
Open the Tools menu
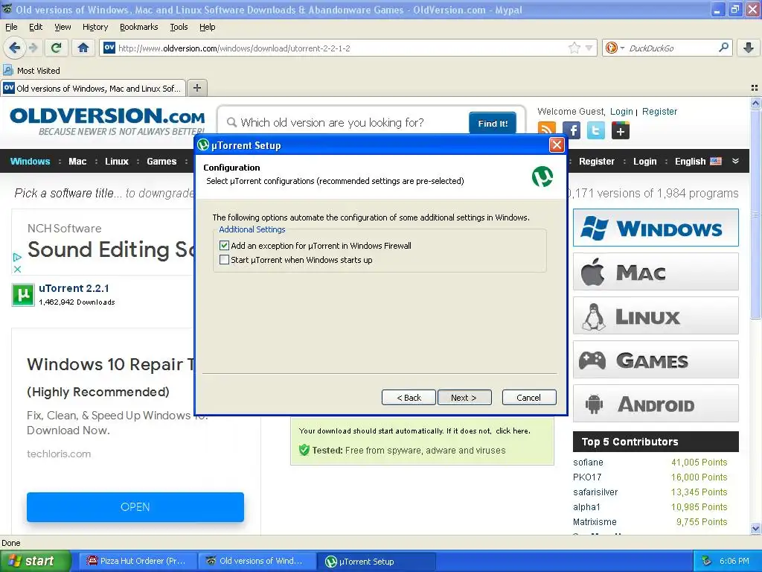click(179, 27)
